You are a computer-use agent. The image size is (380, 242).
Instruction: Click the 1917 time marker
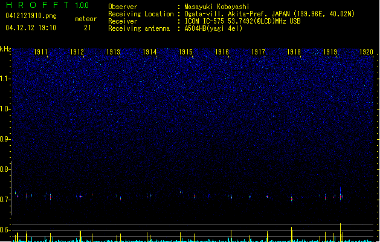tap(258, 53)
